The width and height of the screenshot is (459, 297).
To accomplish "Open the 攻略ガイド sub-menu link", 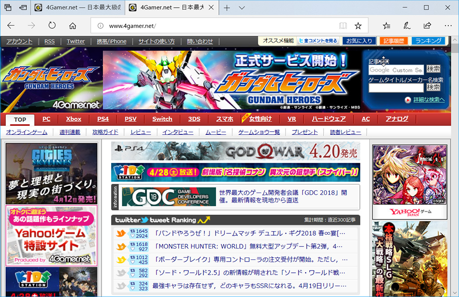I will point(105,132).
